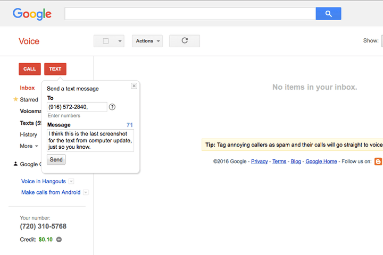Screen dimensions: 383x255
Task: Open dropdown arrow beside select checkbox
Action: click(x=120, y=41)
